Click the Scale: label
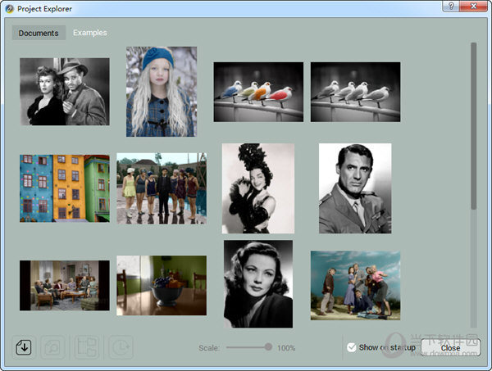This screenshot has height=371, width=492. [209, 348]
